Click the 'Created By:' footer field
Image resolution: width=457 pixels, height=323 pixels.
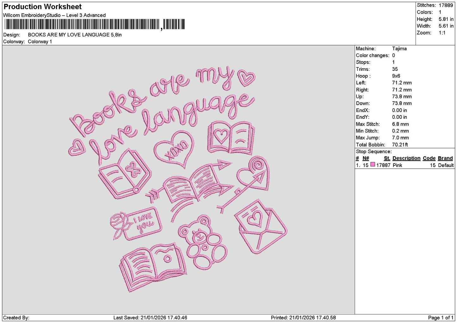16,318
